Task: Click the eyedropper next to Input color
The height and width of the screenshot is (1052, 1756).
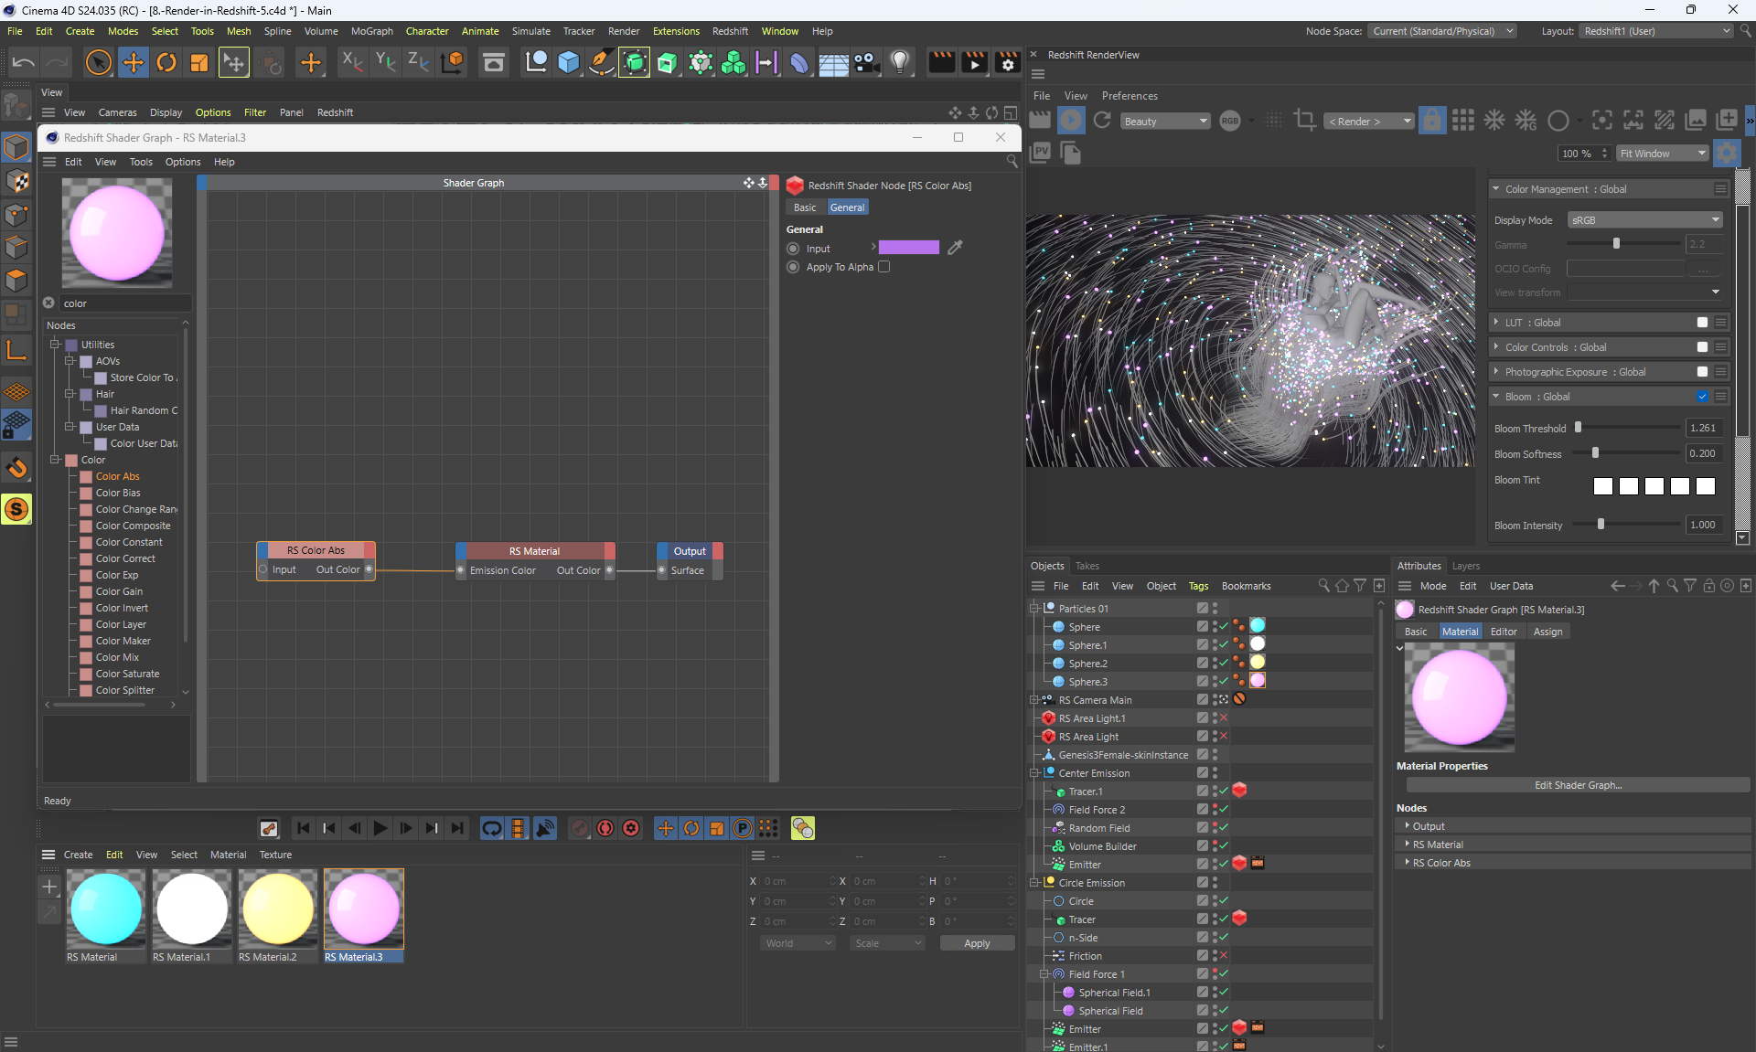Action: pos(955,248)
